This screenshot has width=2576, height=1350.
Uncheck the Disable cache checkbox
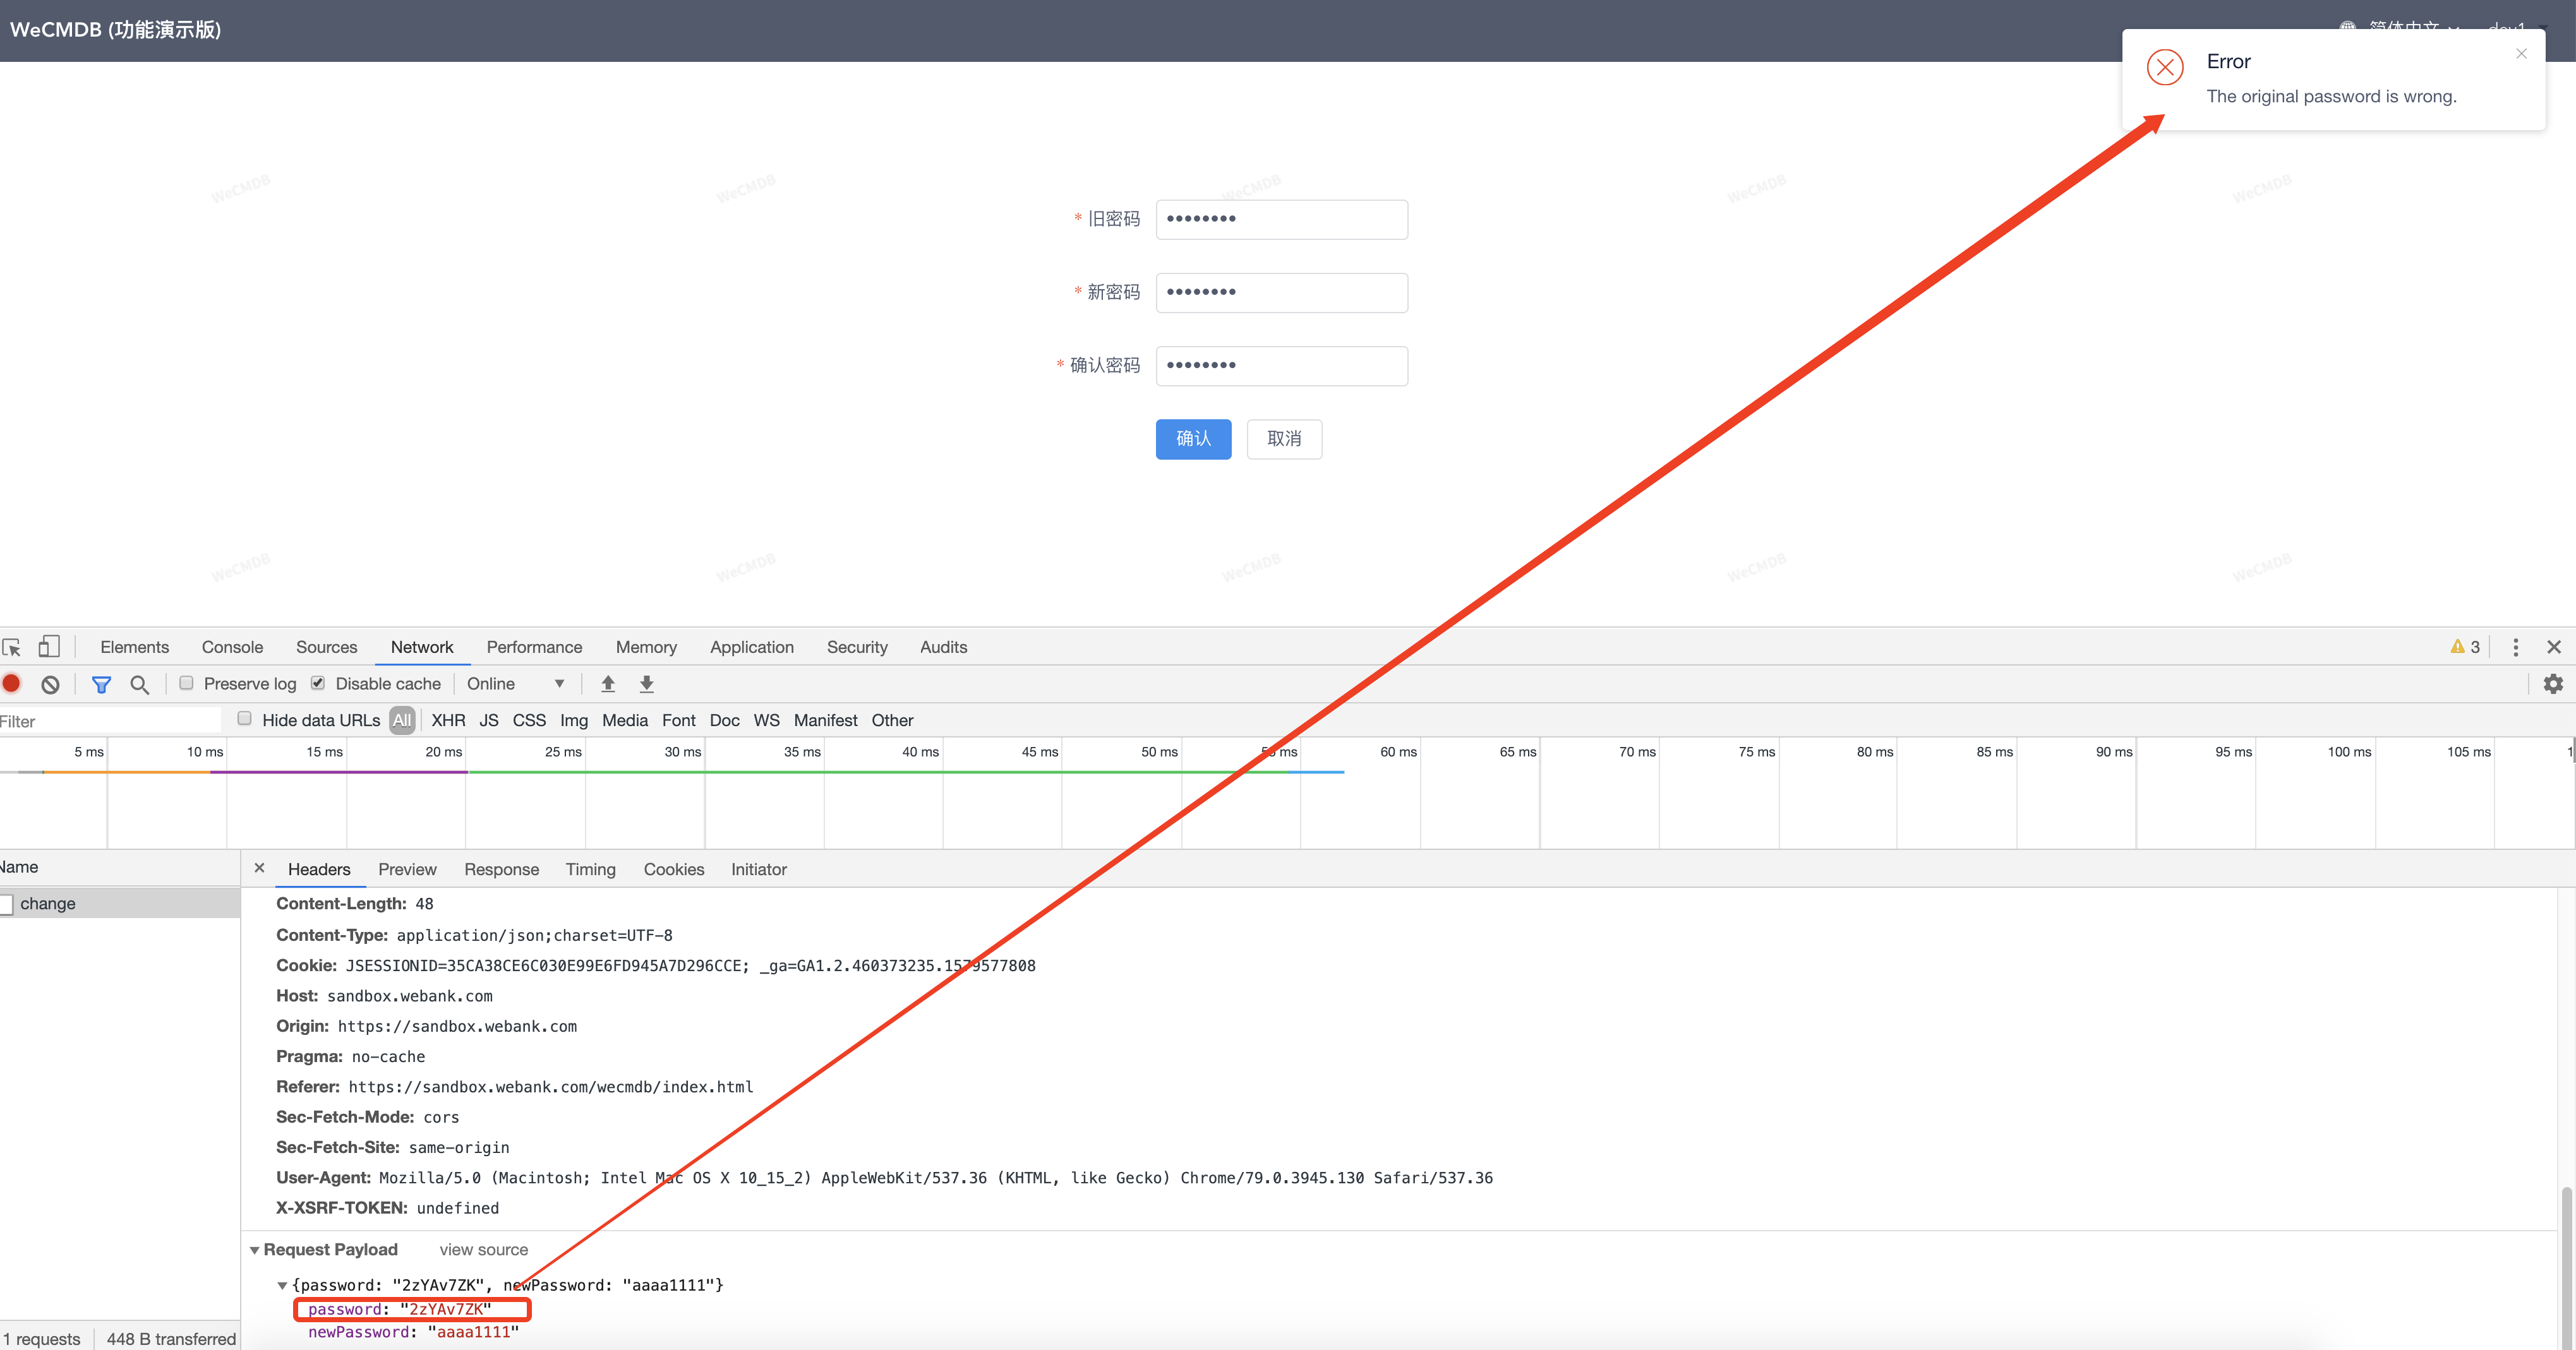317,683
